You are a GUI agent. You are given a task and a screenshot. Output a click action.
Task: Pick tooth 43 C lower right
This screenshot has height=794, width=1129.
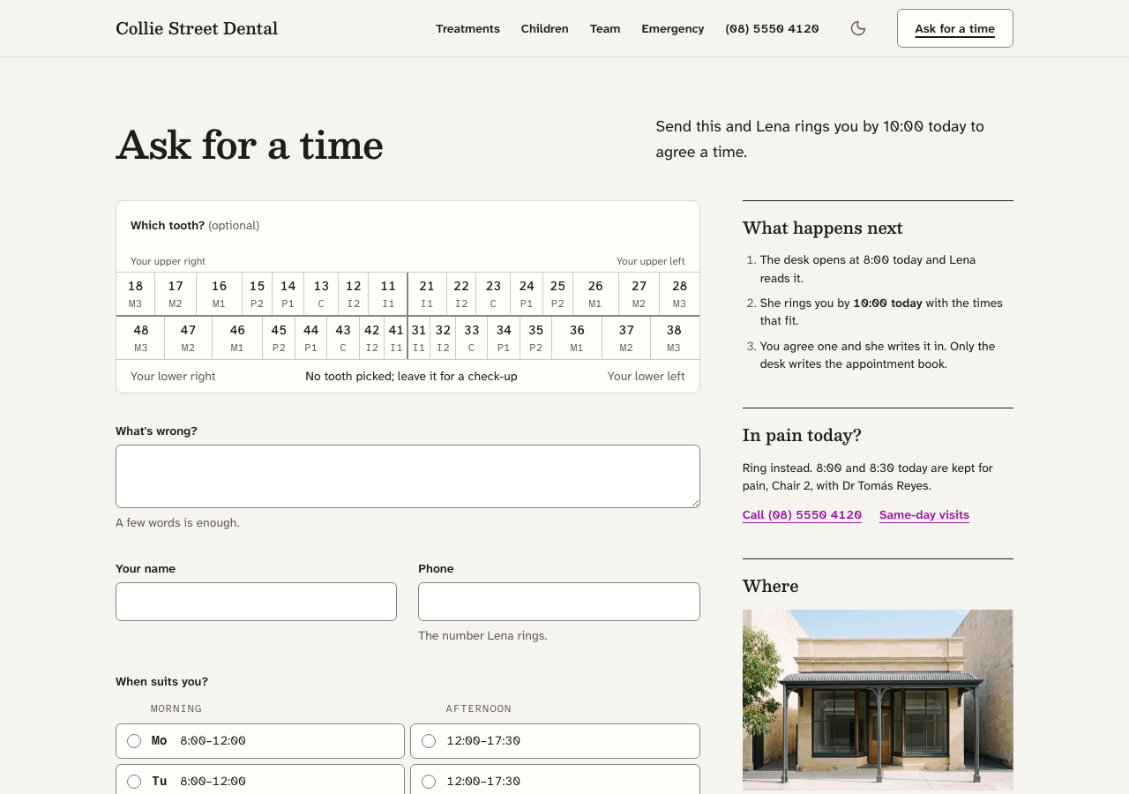[x=343, y=338]
